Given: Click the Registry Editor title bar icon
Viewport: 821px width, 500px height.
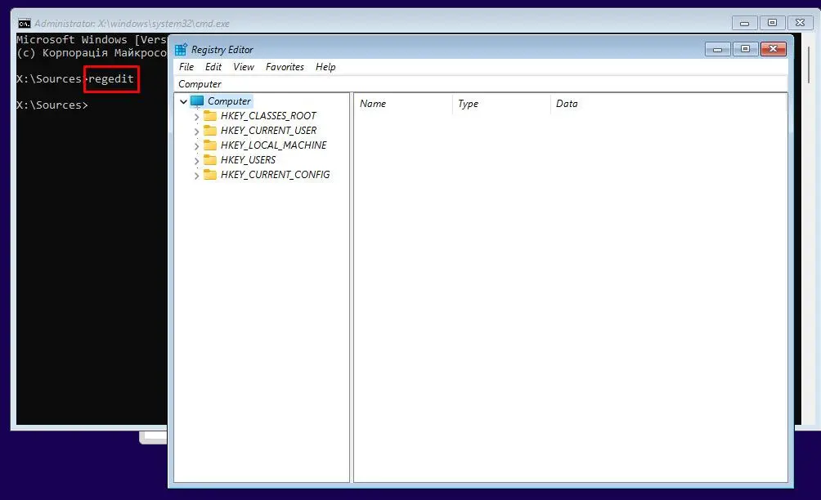Looking at the screenshot, I should pos(181,50).
